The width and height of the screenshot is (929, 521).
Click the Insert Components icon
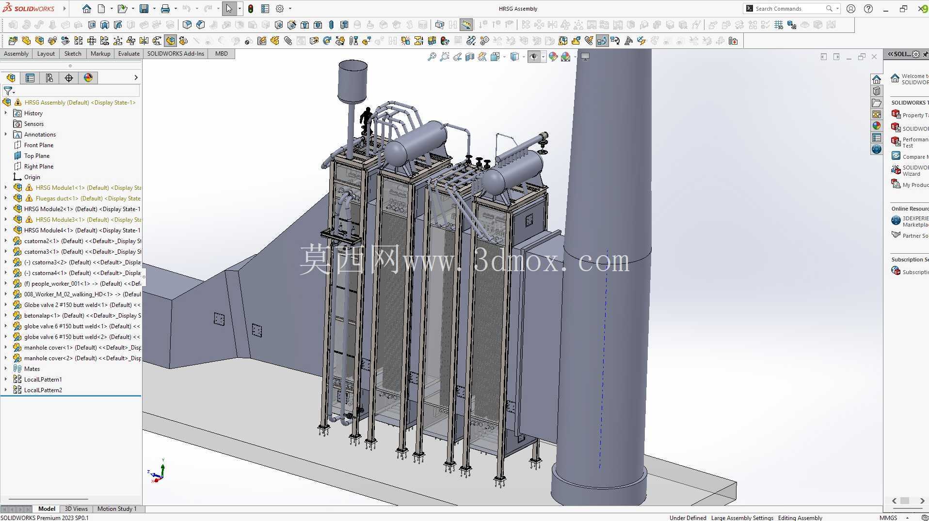pos(13,41)
